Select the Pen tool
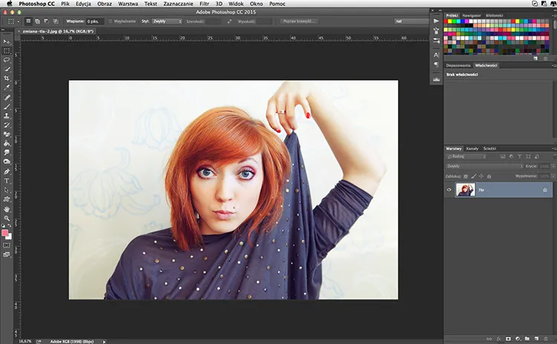 (7, 172)
